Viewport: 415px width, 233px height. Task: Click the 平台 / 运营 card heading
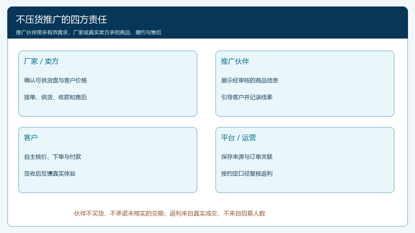(x=239, y=138)
